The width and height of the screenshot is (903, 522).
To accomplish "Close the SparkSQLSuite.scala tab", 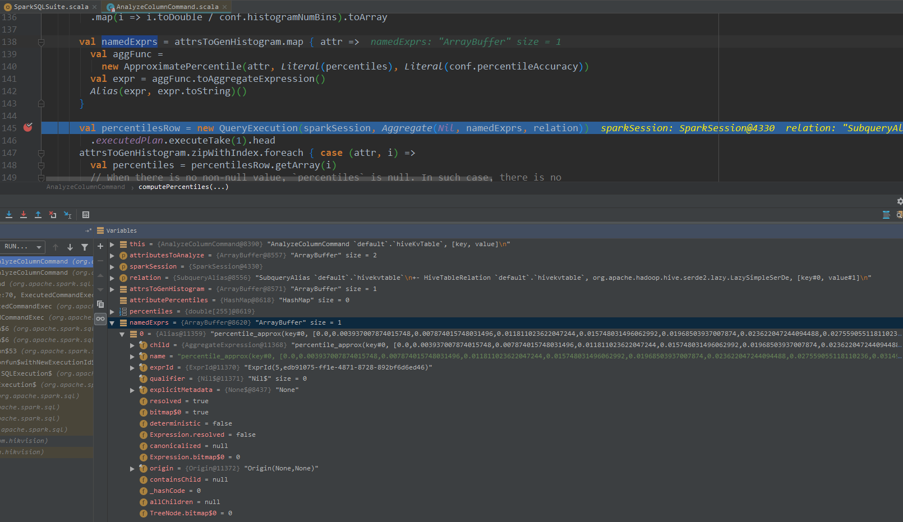I will (x=94, y=7).
